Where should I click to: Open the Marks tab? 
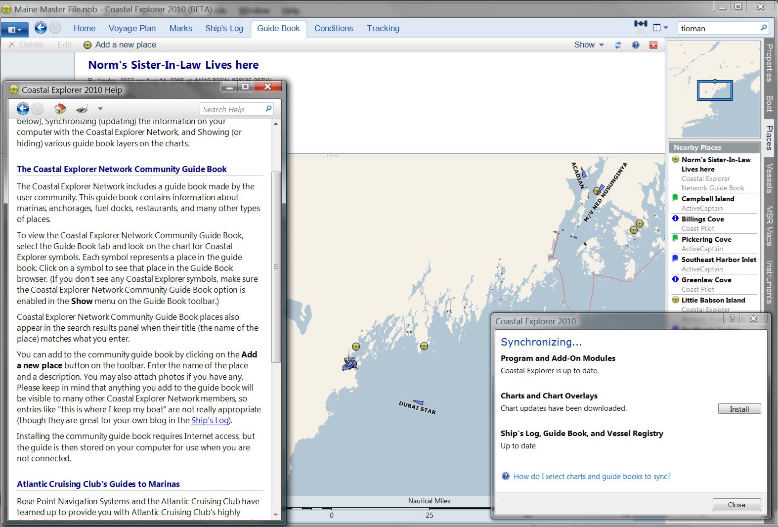pos(181,28)
